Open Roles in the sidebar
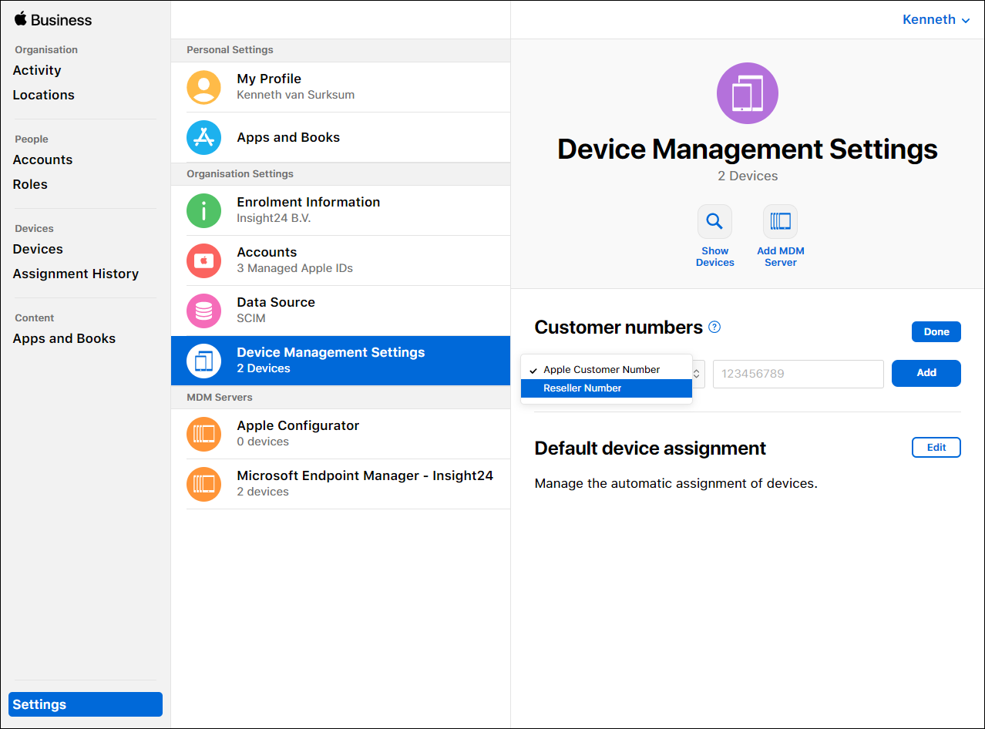985x729 pixels. (x=30, y=184)
